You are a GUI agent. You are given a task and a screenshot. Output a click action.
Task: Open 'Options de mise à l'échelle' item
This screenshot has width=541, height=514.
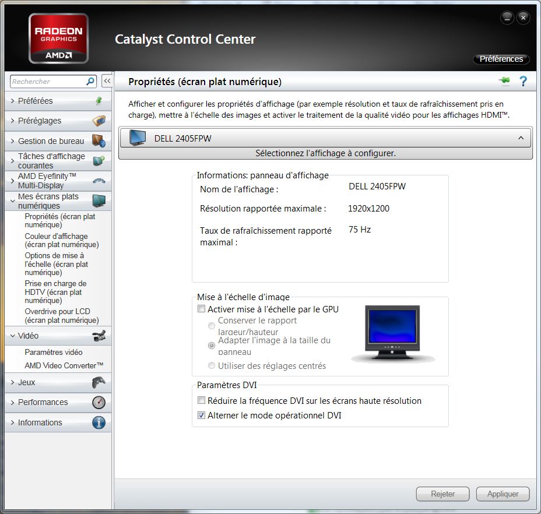click(x=56, y=264)
